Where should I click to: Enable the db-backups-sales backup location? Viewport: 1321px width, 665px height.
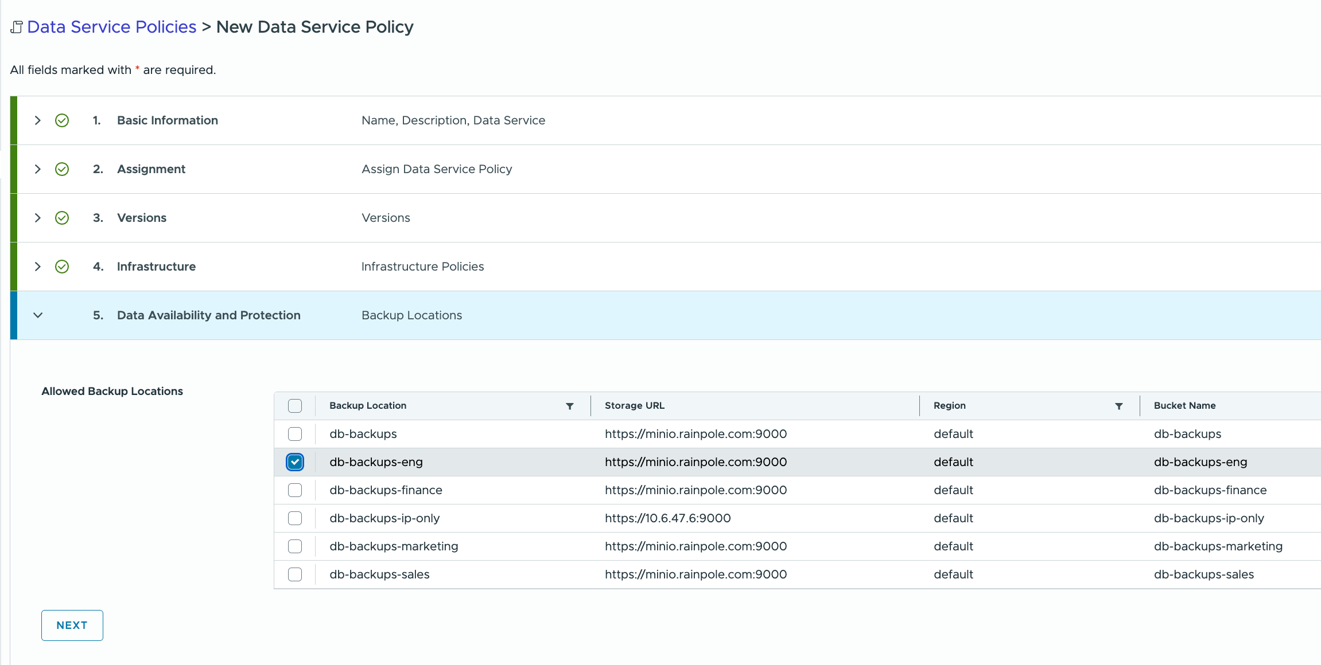[295, 574]
